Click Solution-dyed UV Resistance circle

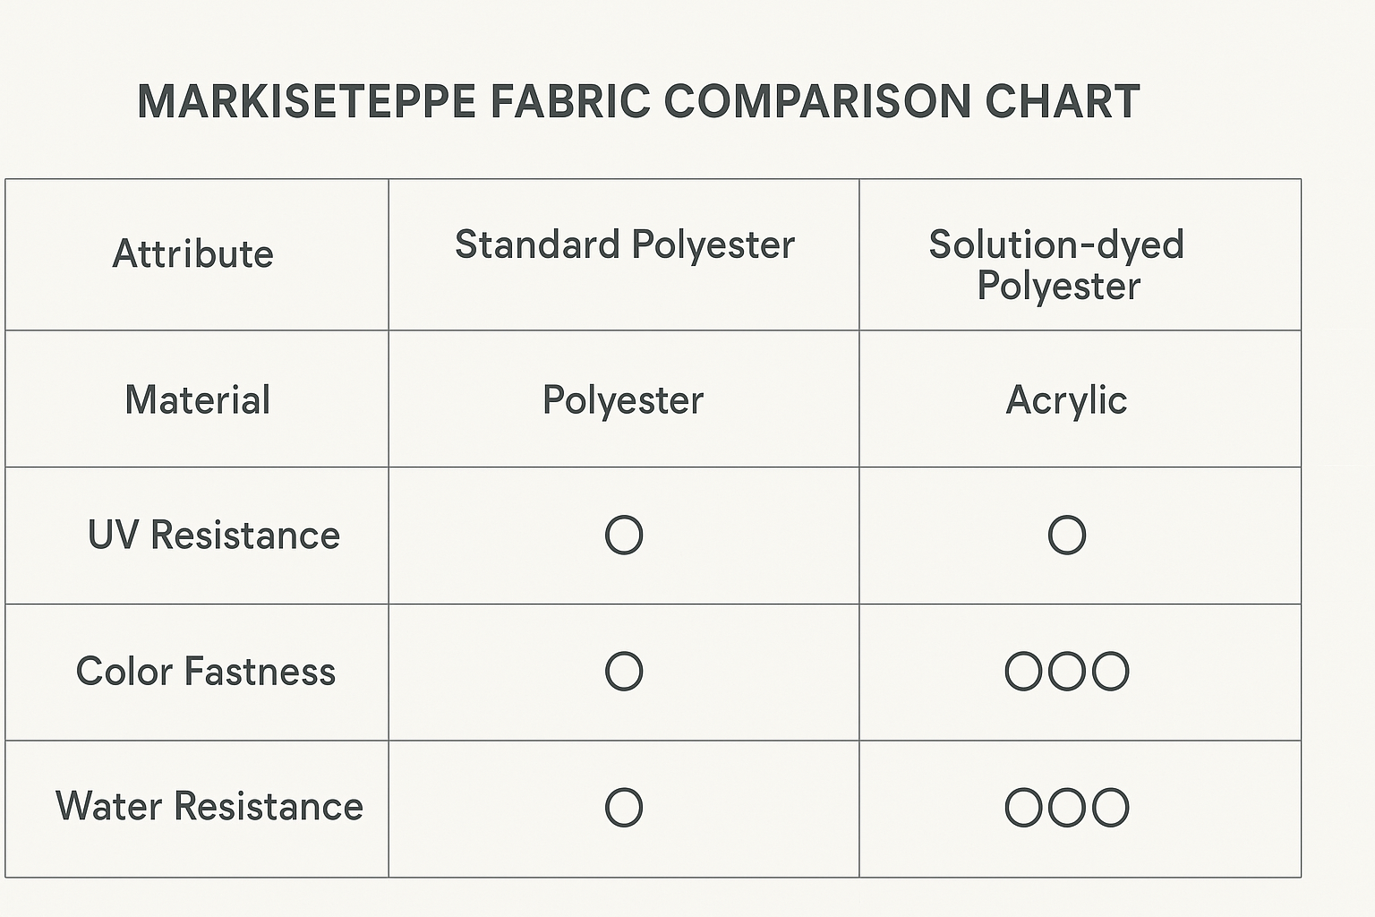tap(1067, 536)
